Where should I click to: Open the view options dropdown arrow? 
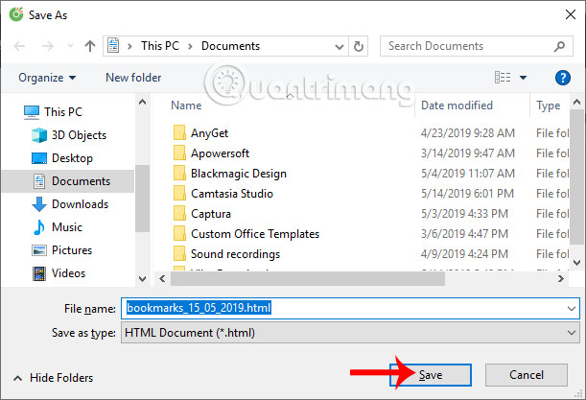[523, 78]
